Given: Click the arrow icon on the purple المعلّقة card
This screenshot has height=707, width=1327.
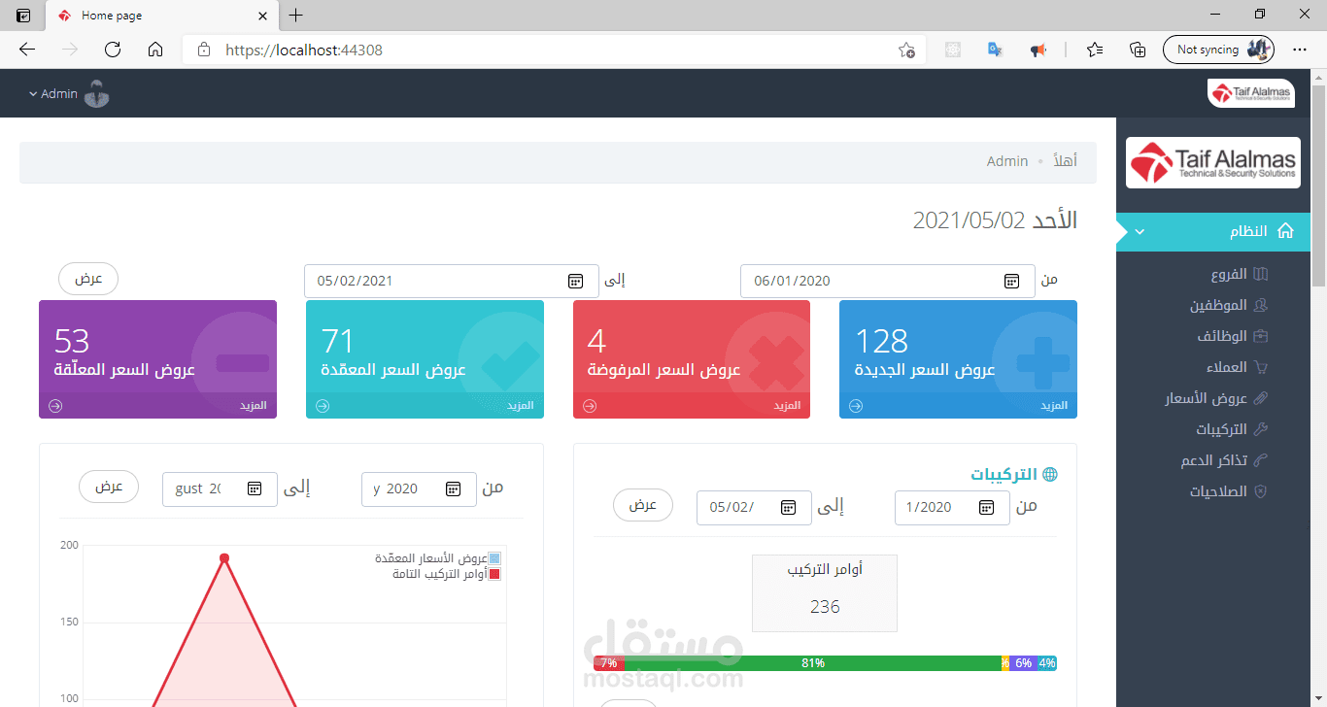Looking at the screenshot, I should (55, 406).
